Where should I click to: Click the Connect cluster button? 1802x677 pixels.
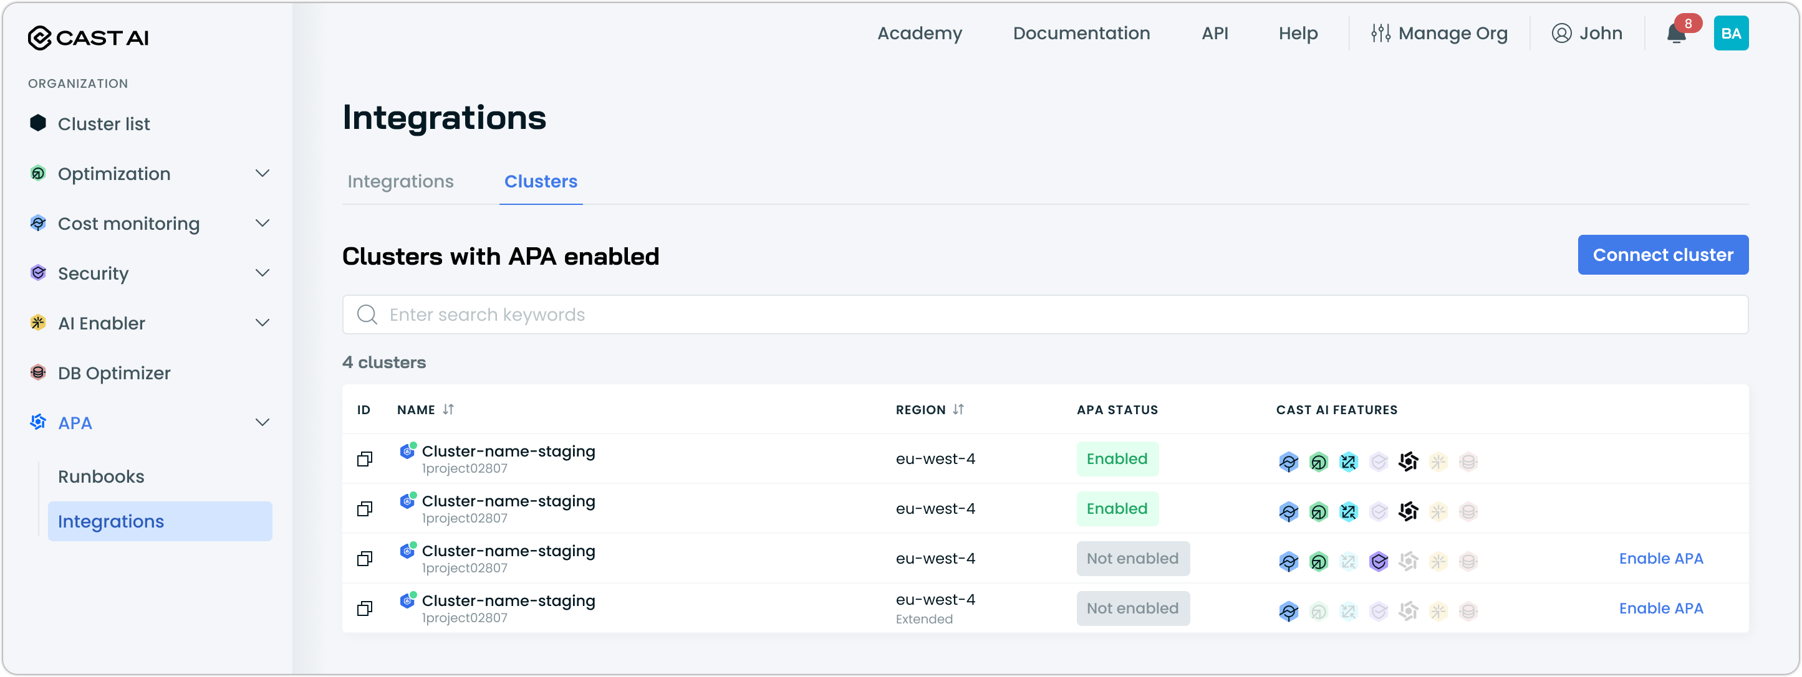pyautogui.click(x=1662, y=255)
